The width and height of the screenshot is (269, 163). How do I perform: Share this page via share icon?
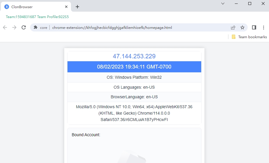[233, 27]
